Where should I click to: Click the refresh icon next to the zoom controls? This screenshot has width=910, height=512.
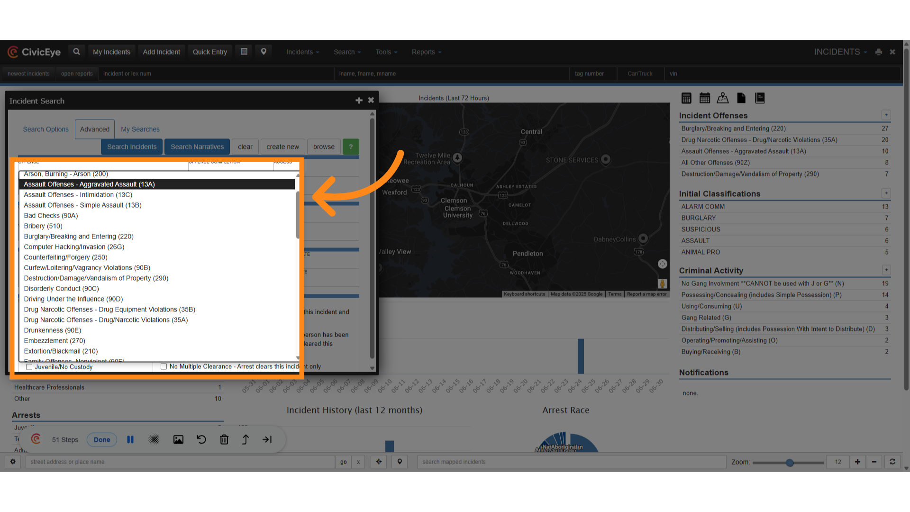click(892, 462)
